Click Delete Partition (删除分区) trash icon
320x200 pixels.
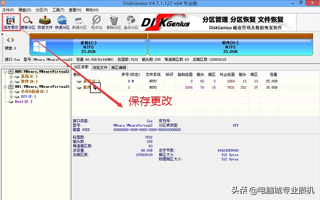click(x=114, y=22)
